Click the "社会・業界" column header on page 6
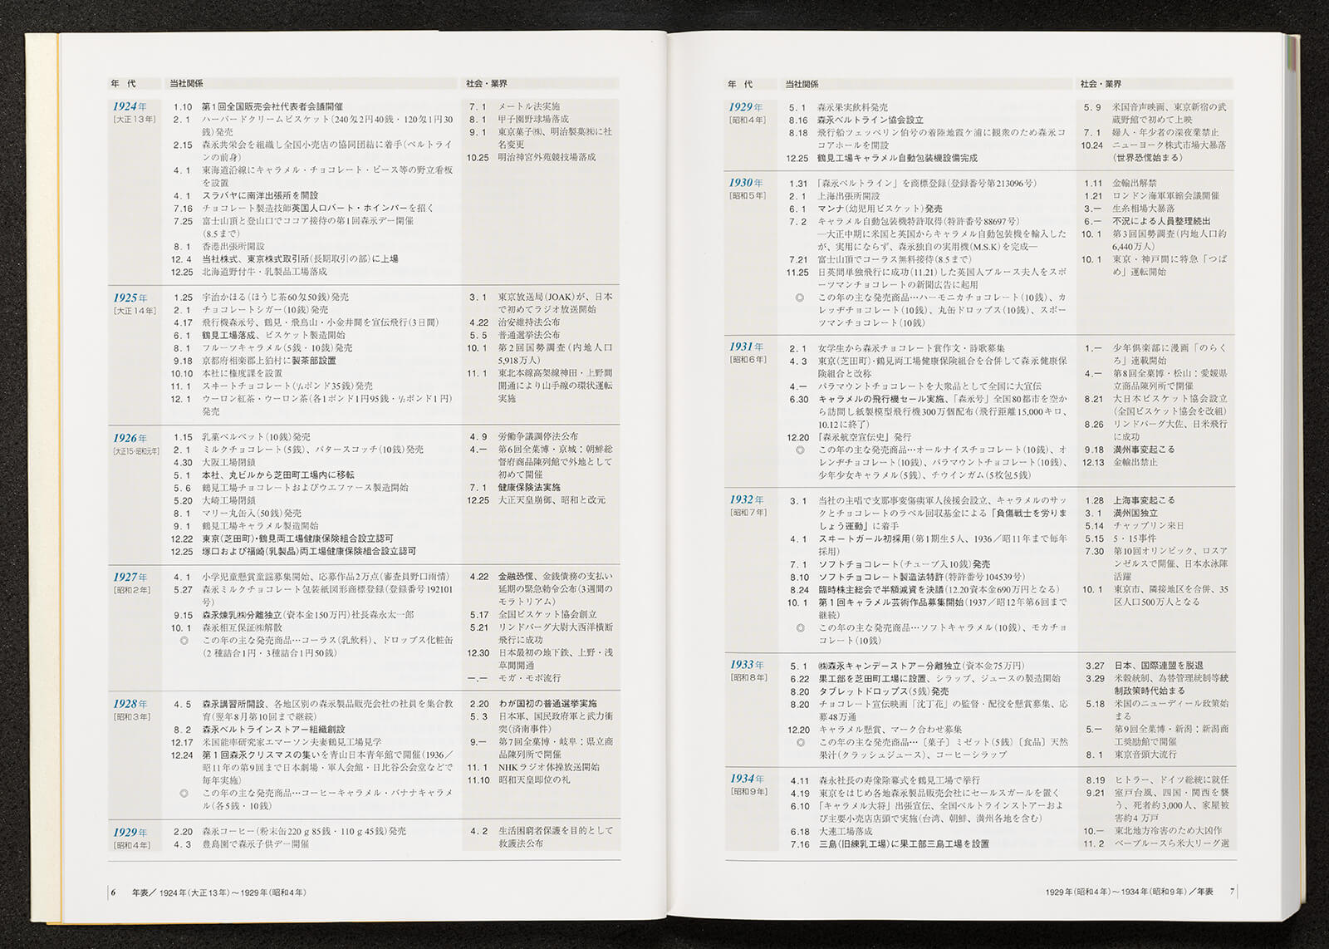The image size is (1329, 949). (x=487, y=84)
